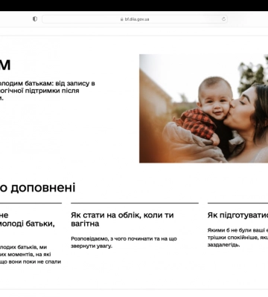This screenshot has width=268, height=297.
Task: Click the line 'заздалегідь.'
Action: click(223, 245)
